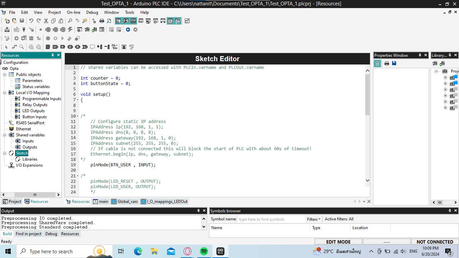The width and height of the screenshot is (459, 258).
Task: Open the Tools menu
Action: pos(130,12)
